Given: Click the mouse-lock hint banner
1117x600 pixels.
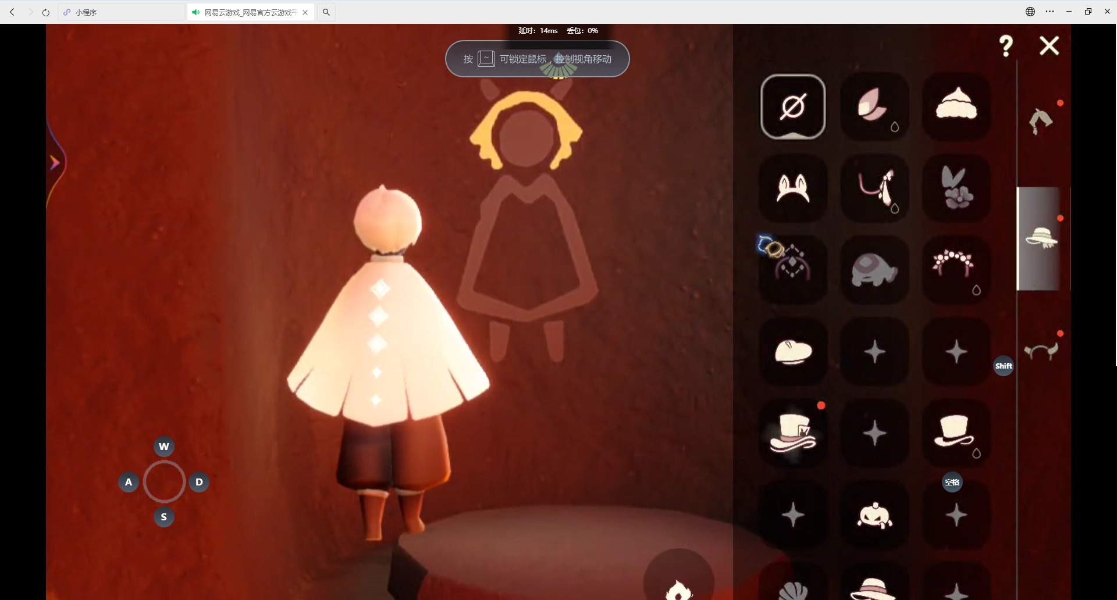Looking at the screenshot, I should pos(538,59).
